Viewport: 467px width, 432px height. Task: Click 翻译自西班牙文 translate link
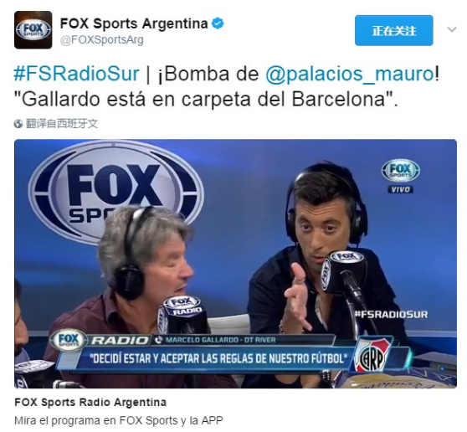[62, 124]
